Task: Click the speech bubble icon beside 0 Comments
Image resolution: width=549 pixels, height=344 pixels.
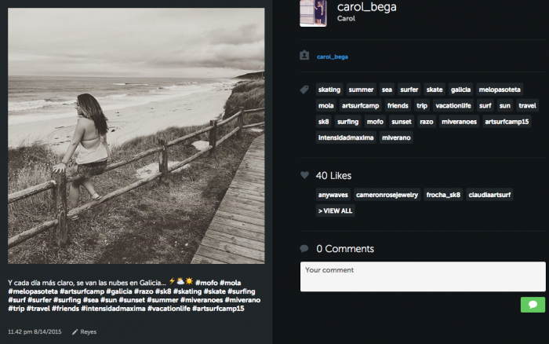Action: point(304,248)
